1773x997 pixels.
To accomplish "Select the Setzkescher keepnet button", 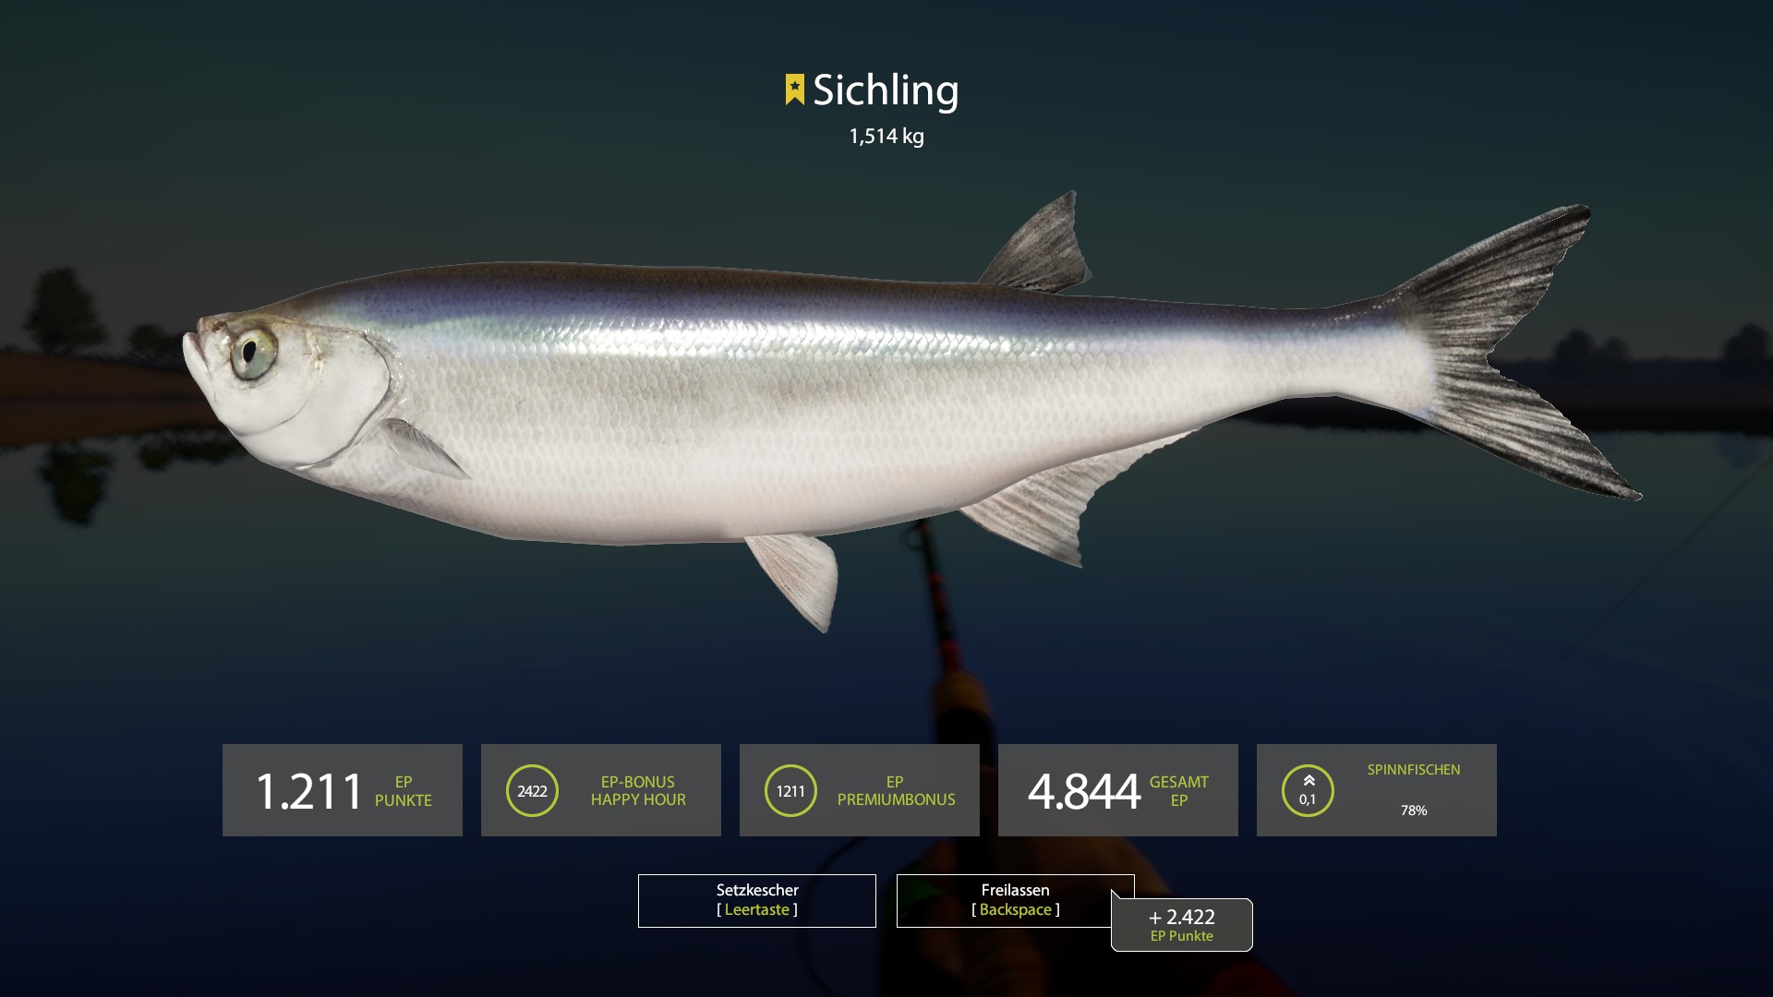I will tap(757, 900).
